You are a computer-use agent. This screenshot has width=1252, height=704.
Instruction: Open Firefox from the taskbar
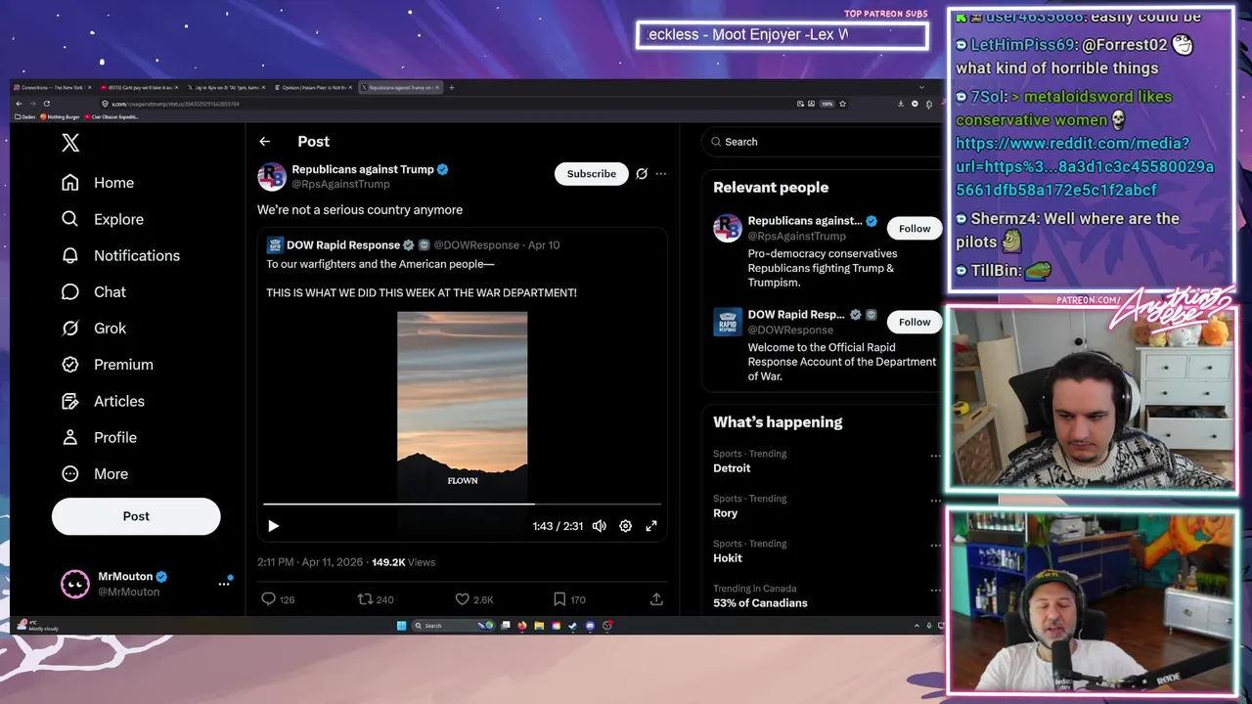pyautogui.click(x=521, y=626)
